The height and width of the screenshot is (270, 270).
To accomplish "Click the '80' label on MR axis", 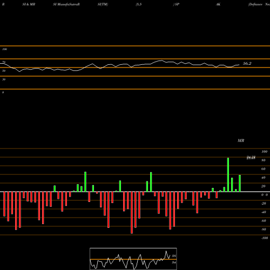I will [263, 160].
